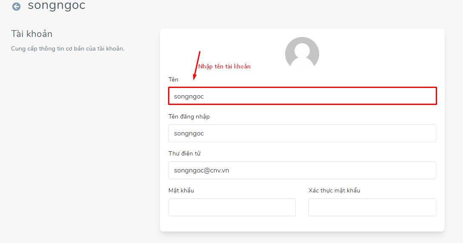Click the red Nhập tên tài khoản note
463x243 pixels.
(x=224, y=66)
